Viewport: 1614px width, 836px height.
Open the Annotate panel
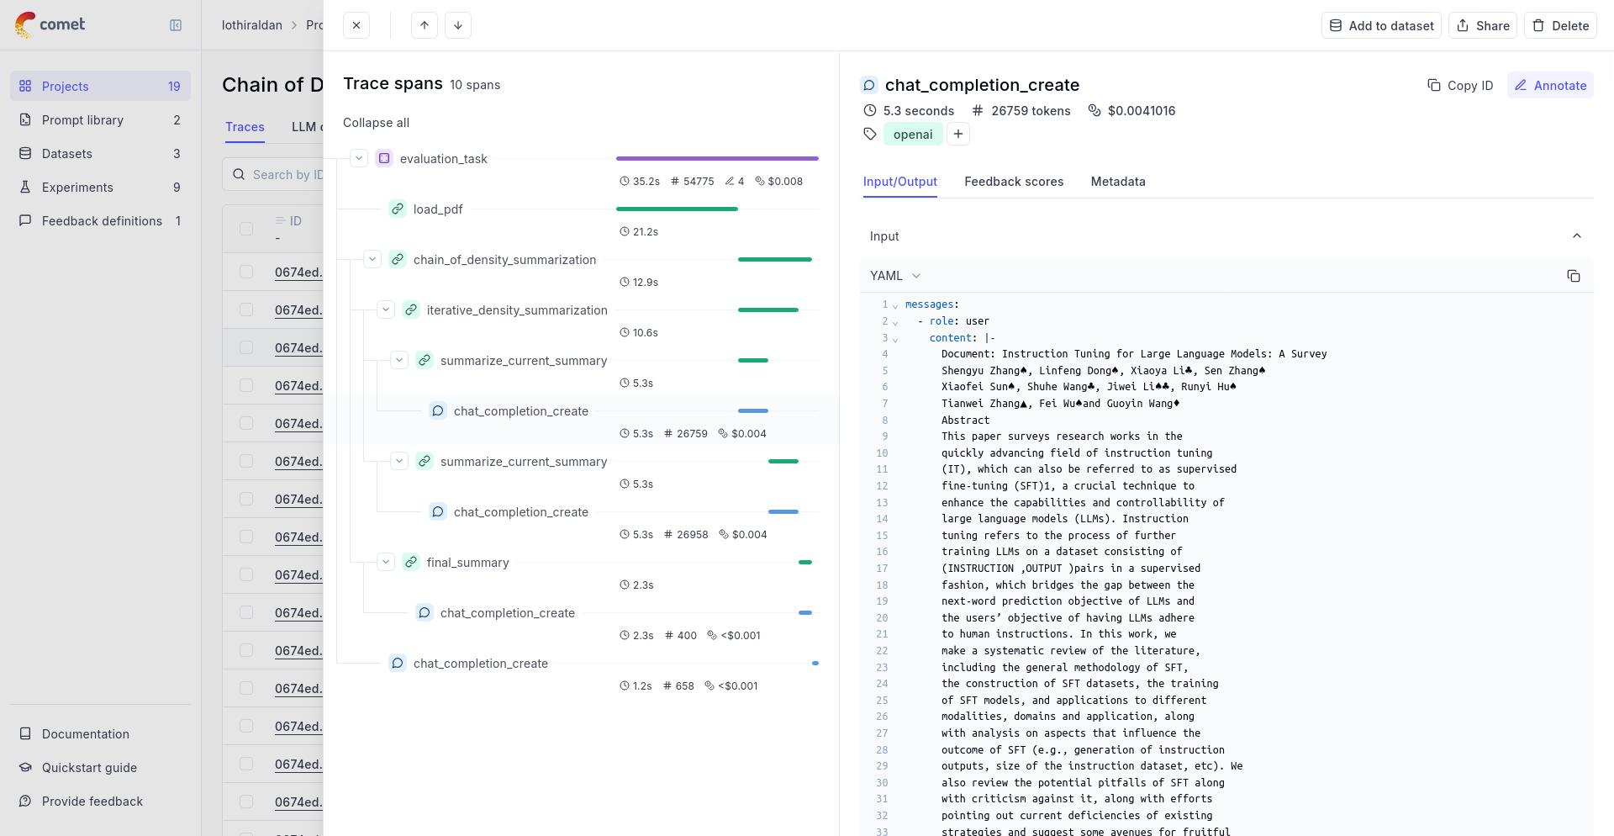(x=1550, y=85)
